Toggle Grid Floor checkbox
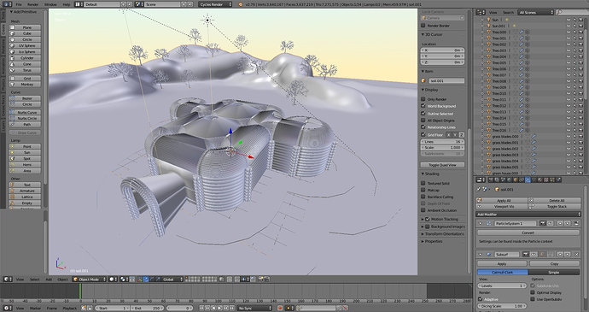Image resolution: width=589 pixels, height=312 pixels. 423,134
